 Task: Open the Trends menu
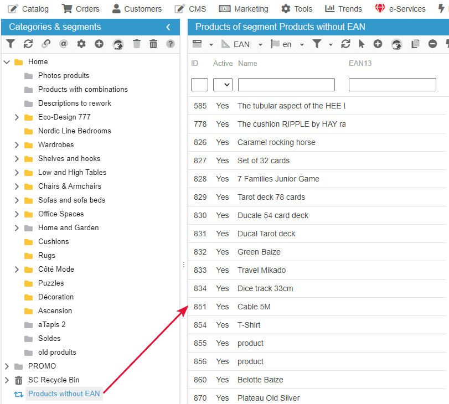click(x=344, y=9)
